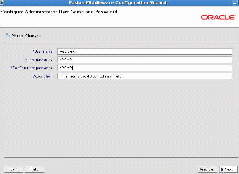
Task: Open Help for this wizard page
Action: click(x=35, y=169)
